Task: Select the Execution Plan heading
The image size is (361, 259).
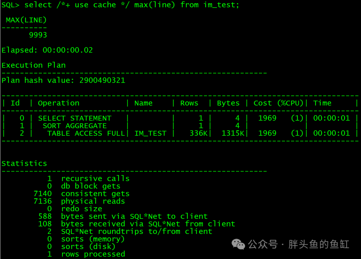Action: [34, 65]
